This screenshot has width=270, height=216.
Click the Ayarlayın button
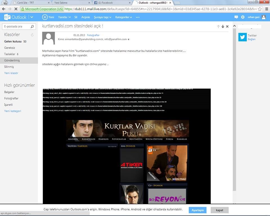pos(197,210)
